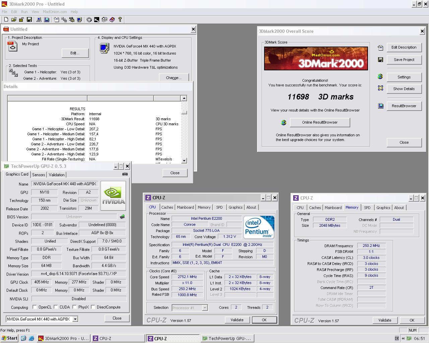Close the Details dialog with Close button
429x343 pixels.
(x=175, y=173)
